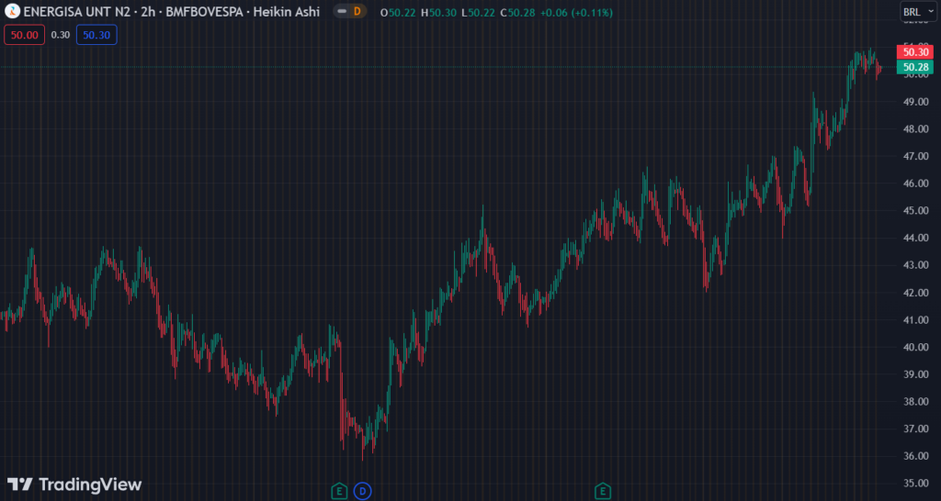Click the 39.00 price scale label
941x501 pixels.
pyautogui.click(x=916, y=374)
